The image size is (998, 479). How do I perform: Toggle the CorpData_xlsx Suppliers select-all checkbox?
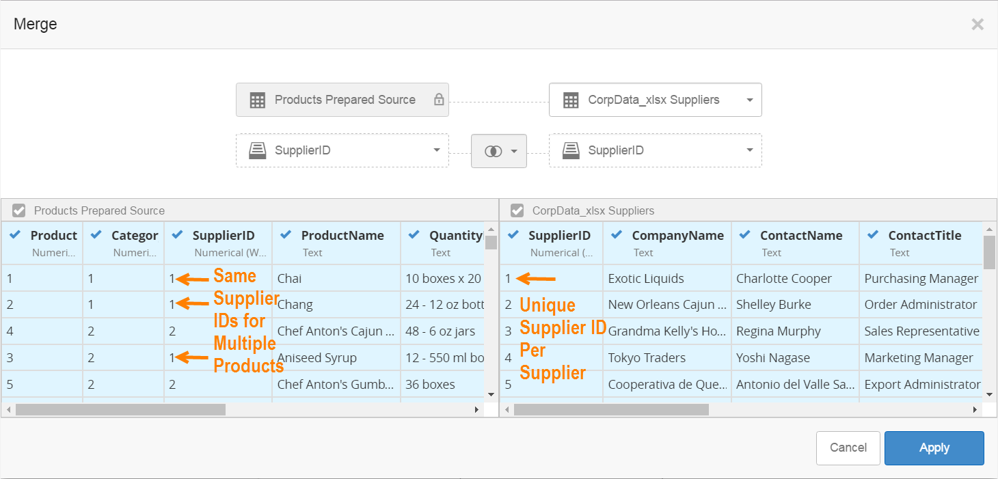[x=517, y=210]
